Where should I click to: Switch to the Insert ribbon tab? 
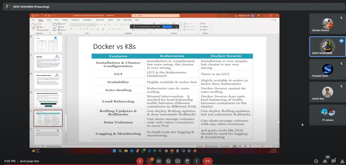[x=49, y=20]
